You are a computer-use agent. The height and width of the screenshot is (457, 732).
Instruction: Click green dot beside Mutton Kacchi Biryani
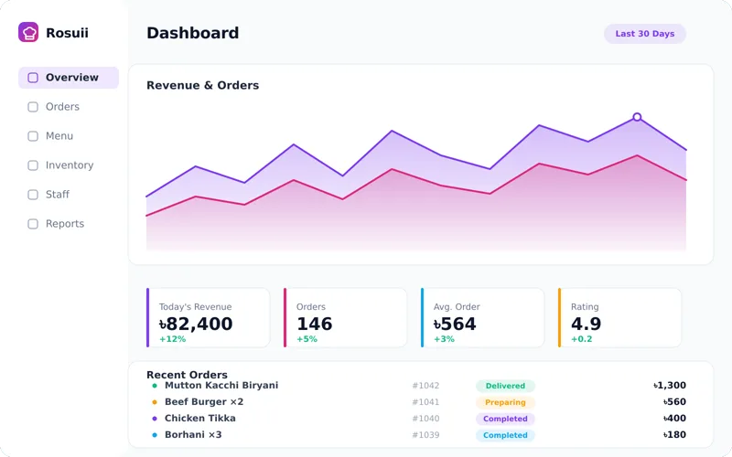155,386
